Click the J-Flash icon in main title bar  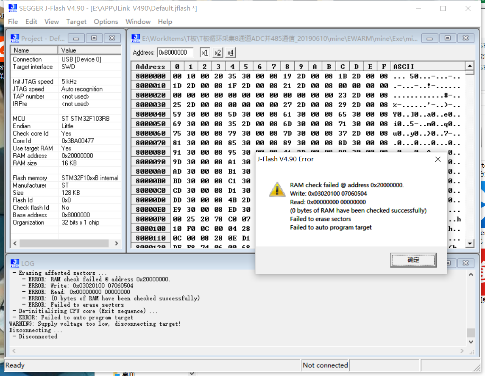pyautogui.click(x=13, y=8)
